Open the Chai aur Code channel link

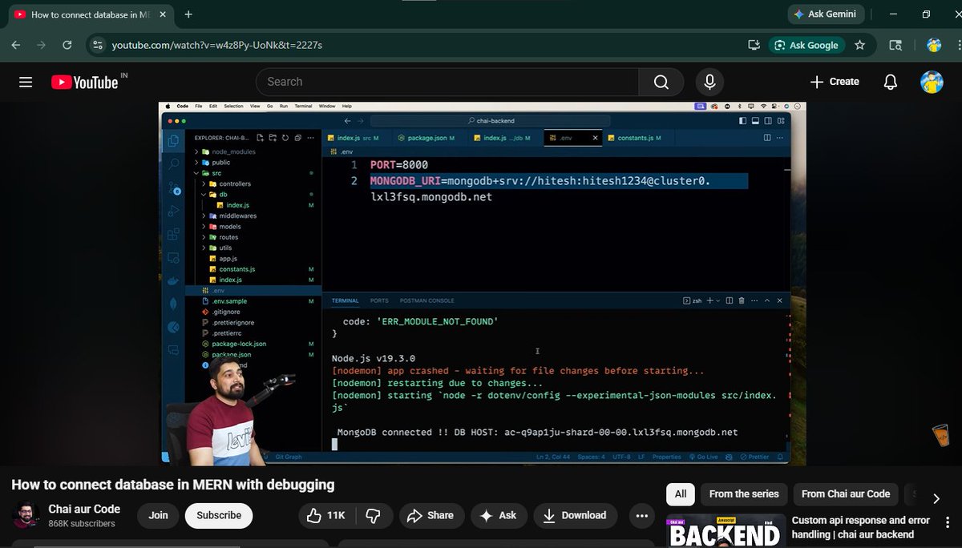[x=84, y=509]
